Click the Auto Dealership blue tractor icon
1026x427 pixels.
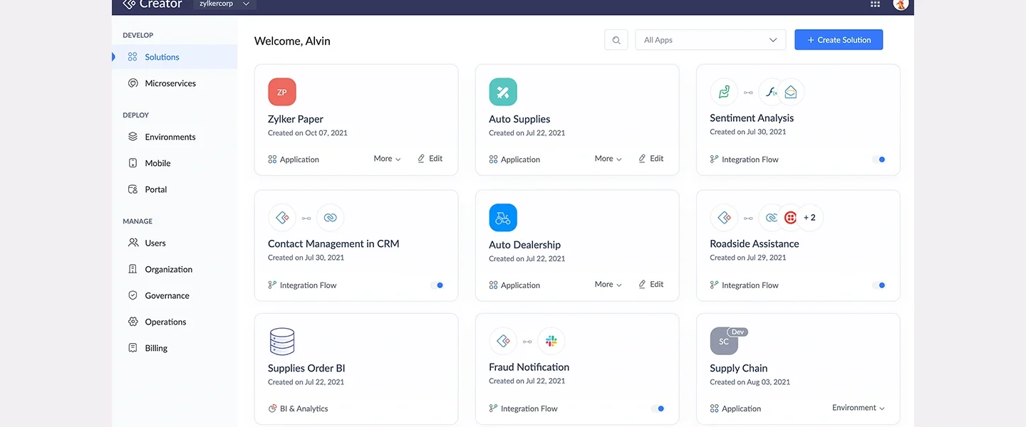503,218
